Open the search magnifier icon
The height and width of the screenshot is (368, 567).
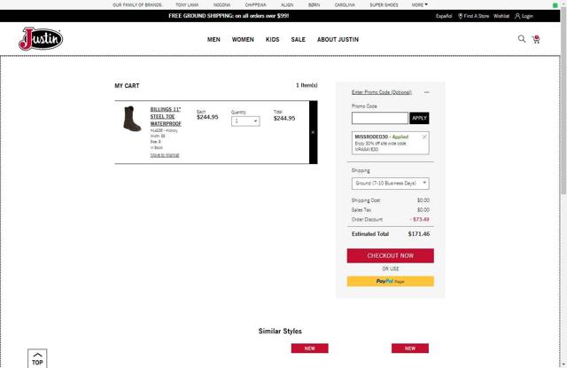point(522,39)
